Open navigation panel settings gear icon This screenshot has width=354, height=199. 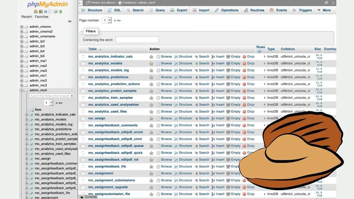coord(55,11)
